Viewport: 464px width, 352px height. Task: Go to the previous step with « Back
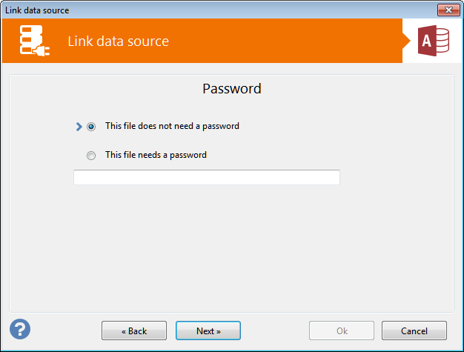(x=134, y=331)
